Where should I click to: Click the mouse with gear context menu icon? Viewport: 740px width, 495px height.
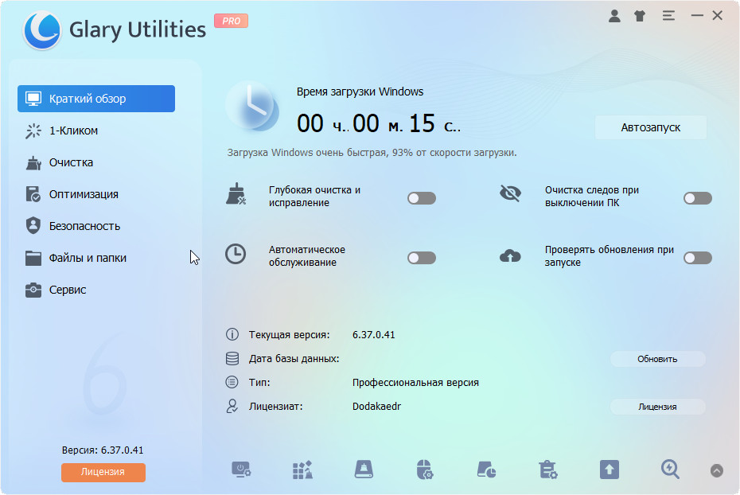coord(425,470)
